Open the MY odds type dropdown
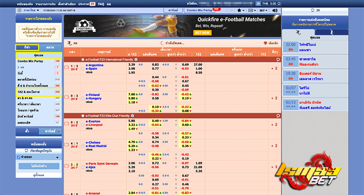 coord(263,10)
